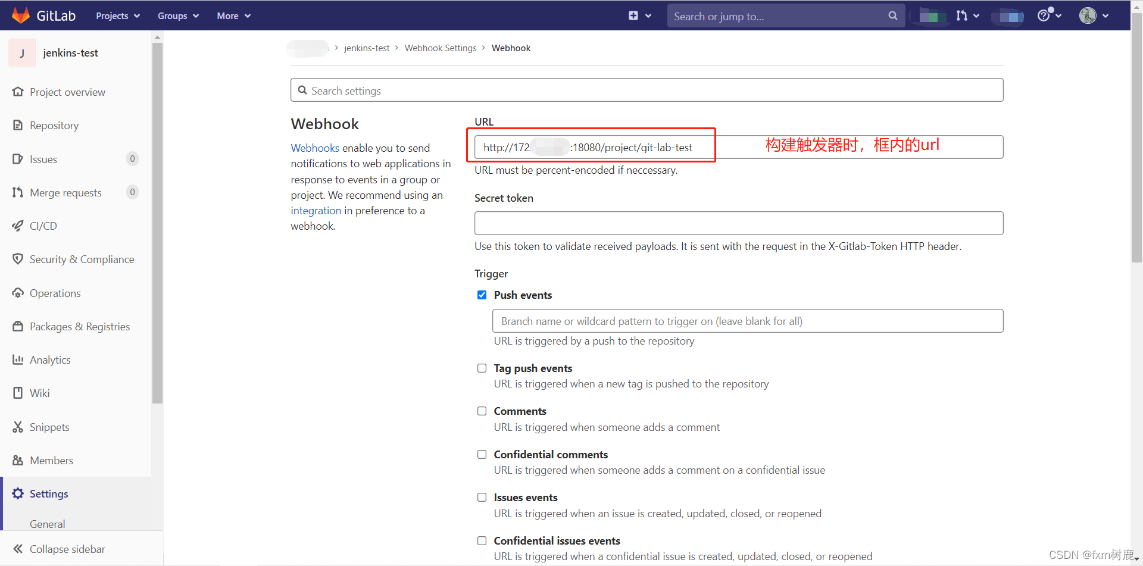Open the help question mark icon
Viewport: 1143px width, 566px height.
tap(1044, 16)
